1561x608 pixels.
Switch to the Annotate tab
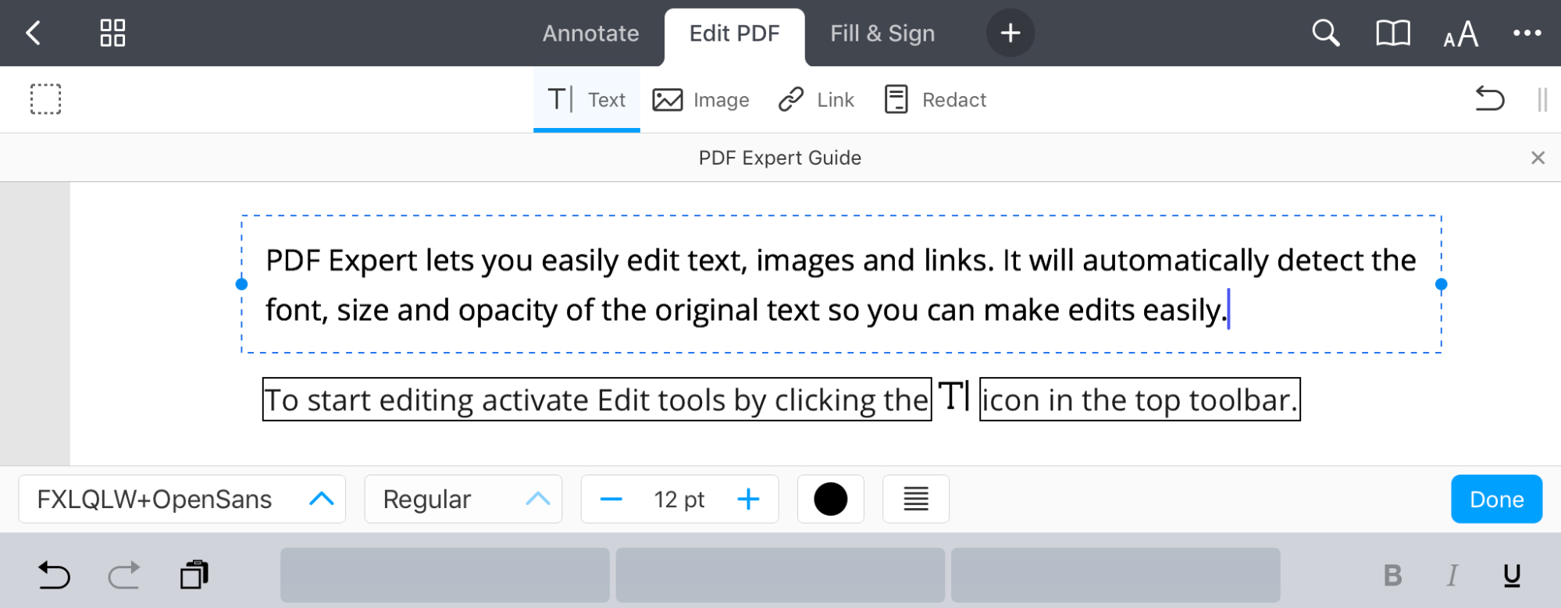590,34
